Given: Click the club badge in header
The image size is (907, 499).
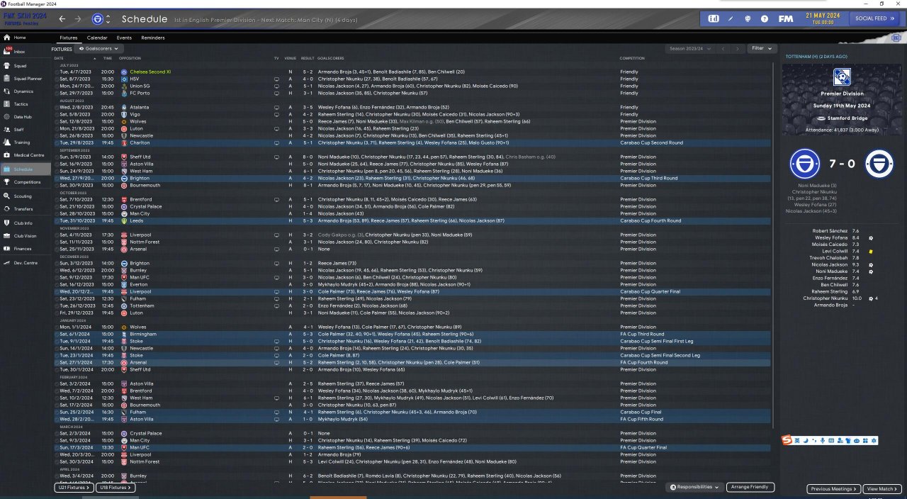Looking at the screenshot, I should [97, 18].
